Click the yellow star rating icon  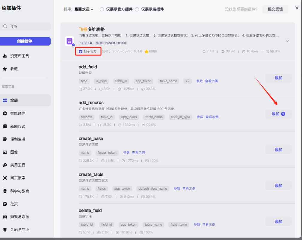[x=147, y=52]
